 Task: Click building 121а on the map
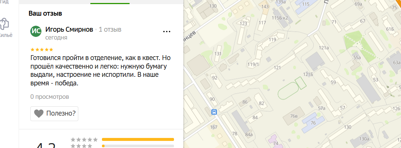click(x=324, y=48)
